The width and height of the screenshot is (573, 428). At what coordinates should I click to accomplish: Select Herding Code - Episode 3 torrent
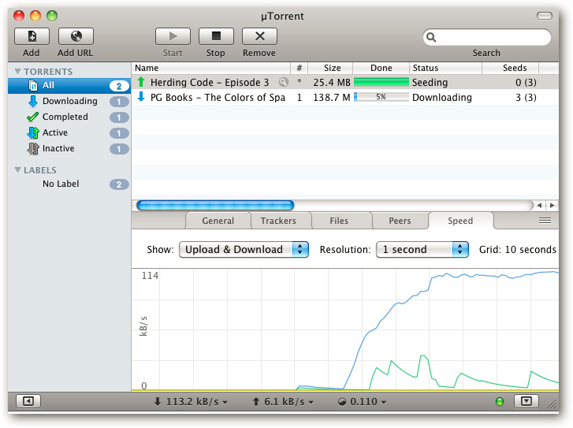[345, 82]
